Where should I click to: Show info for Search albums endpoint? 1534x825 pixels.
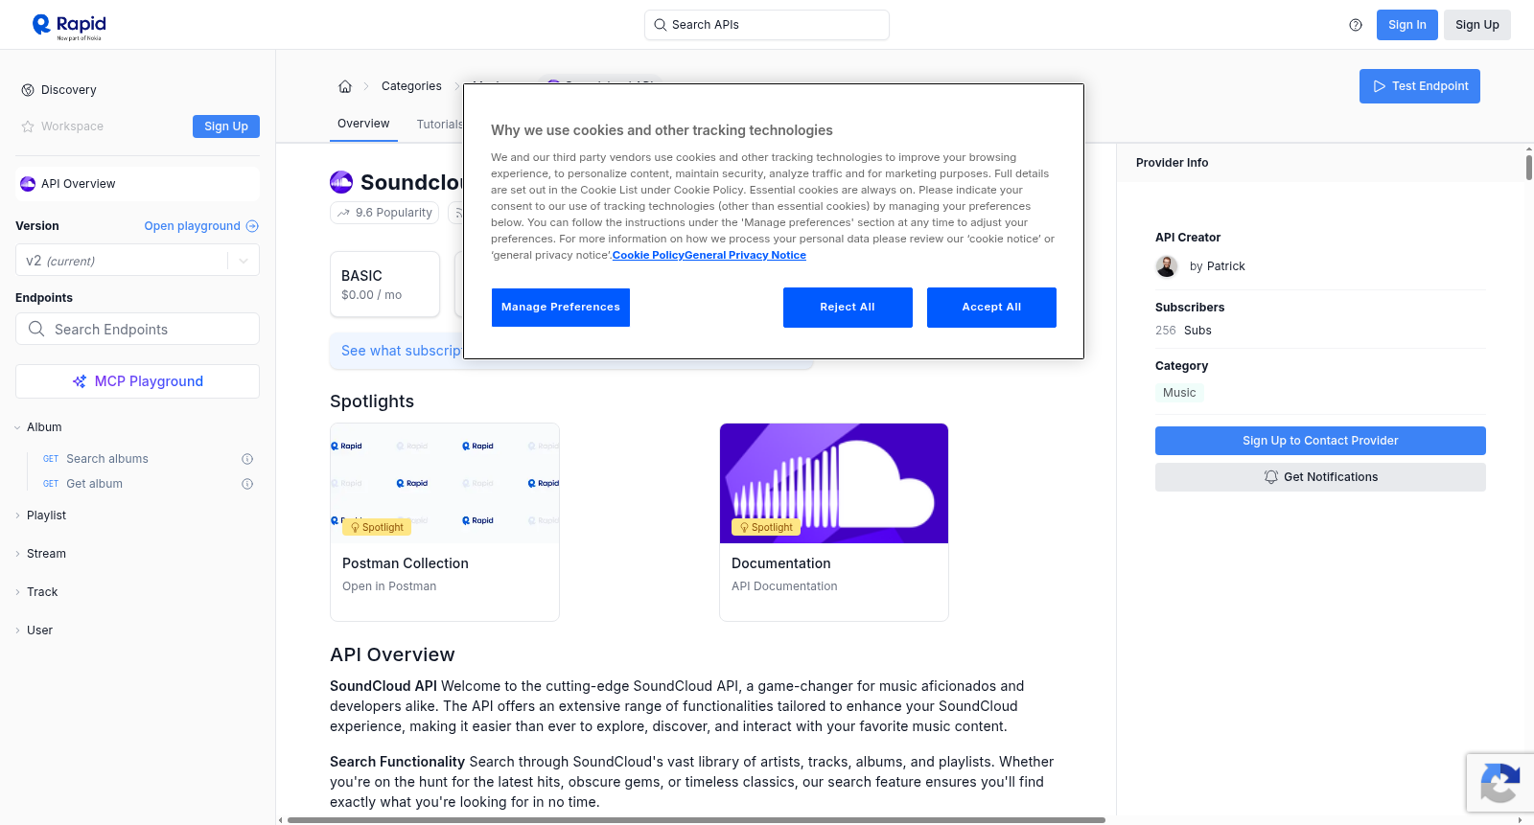point(247,459)
